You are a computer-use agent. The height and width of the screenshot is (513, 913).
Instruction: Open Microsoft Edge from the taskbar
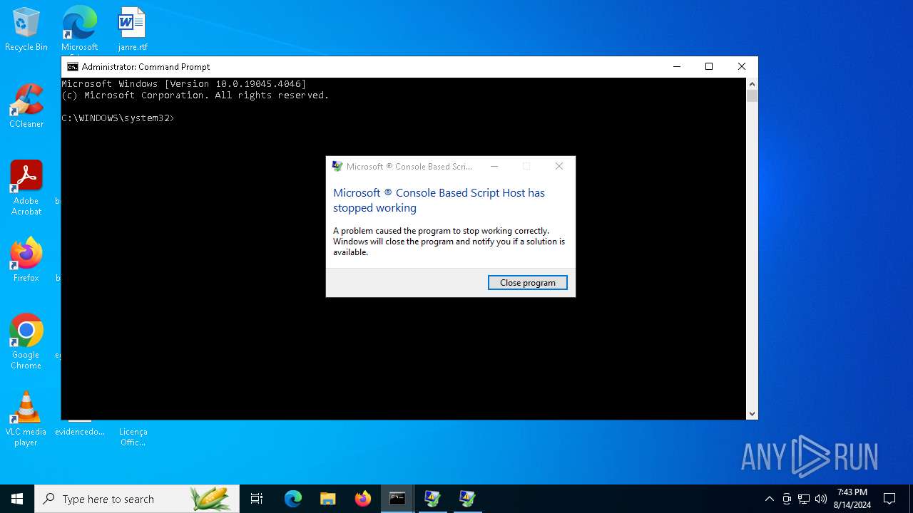(x=293, y=499)
